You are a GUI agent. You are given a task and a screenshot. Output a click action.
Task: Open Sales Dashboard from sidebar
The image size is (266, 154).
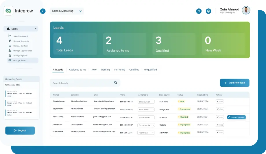20,36
